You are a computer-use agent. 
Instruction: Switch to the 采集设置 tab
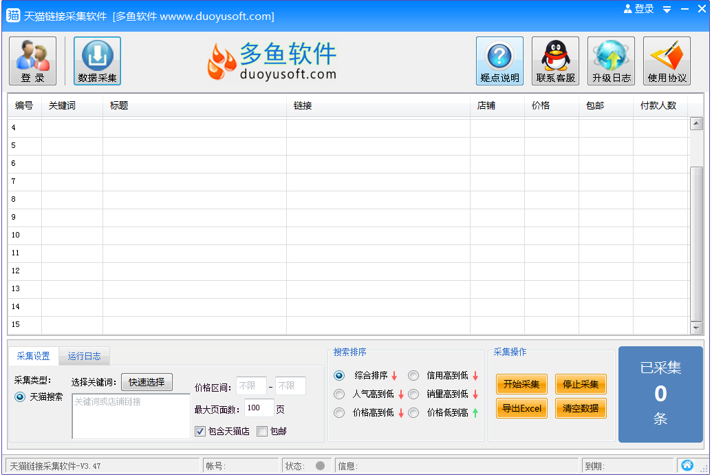pyautogui.click(x=34, y=356)
